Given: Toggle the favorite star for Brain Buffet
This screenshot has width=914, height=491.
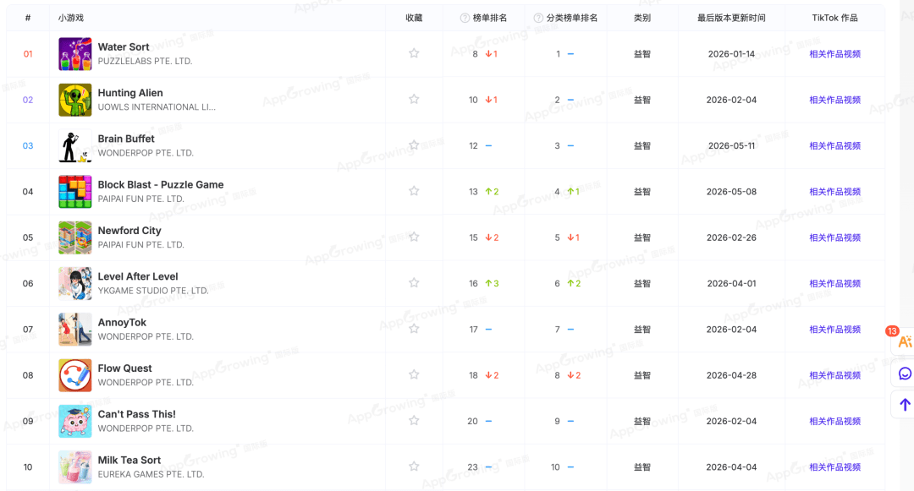Looking at the screenshot, I should [414, 145].
